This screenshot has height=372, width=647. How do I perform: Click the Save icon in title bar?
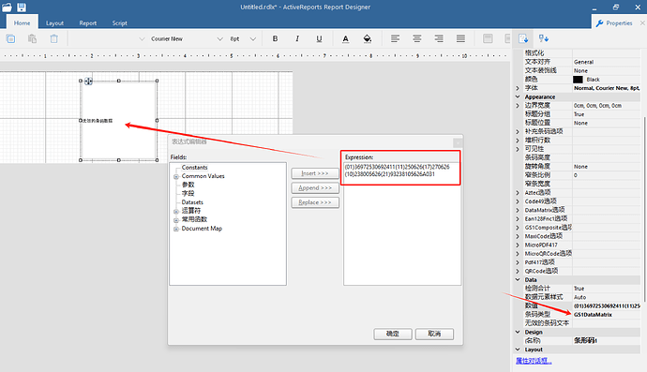click(22, 7)
